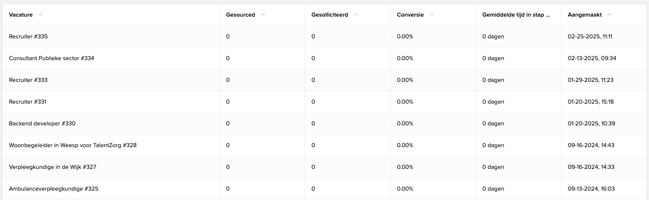This screenshot has width=649, height=200.
Task: Click the Conversie column header label
Action: coord(410,15)
